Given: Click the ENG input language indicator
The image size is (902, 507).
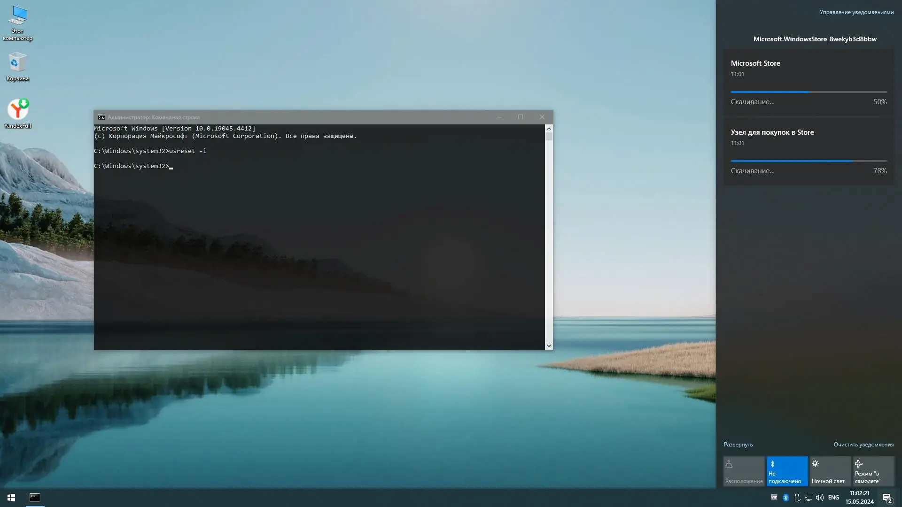Looking at the screenshot, I should tap(833, 498).
